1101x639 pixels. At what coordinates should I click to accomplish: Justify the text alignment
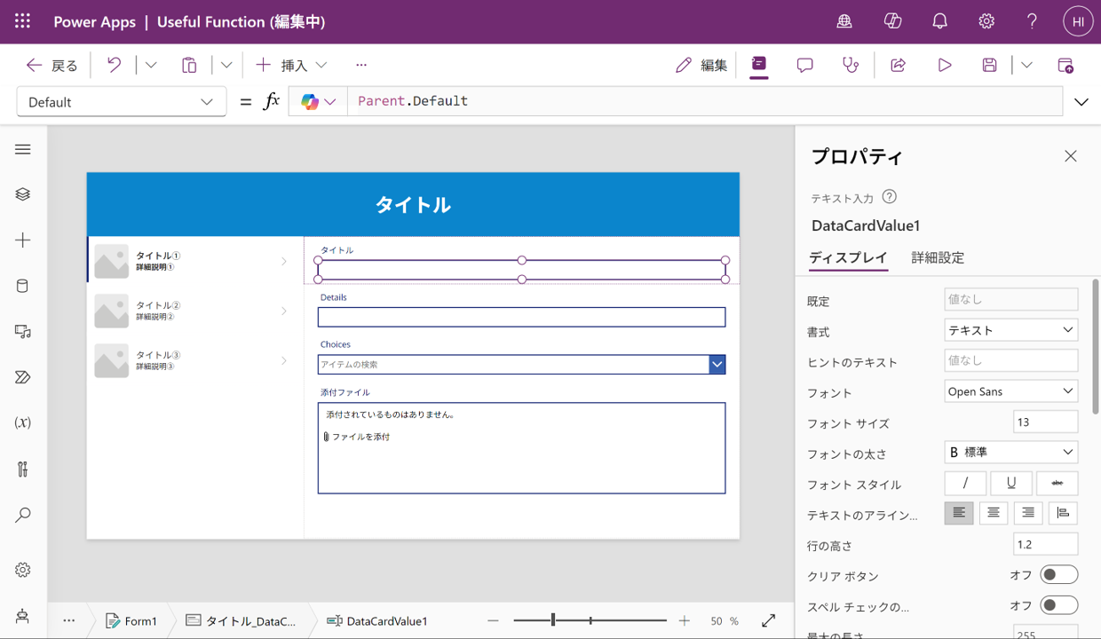[x=1063, y=513]
